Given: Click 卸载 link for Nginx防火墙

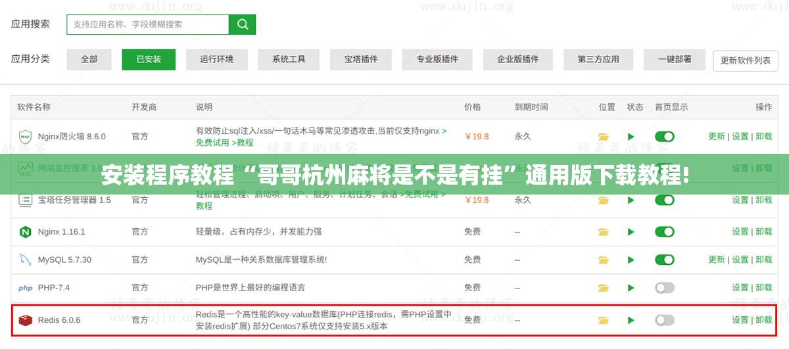Looking at the screenshot, I should coord(764,137).
